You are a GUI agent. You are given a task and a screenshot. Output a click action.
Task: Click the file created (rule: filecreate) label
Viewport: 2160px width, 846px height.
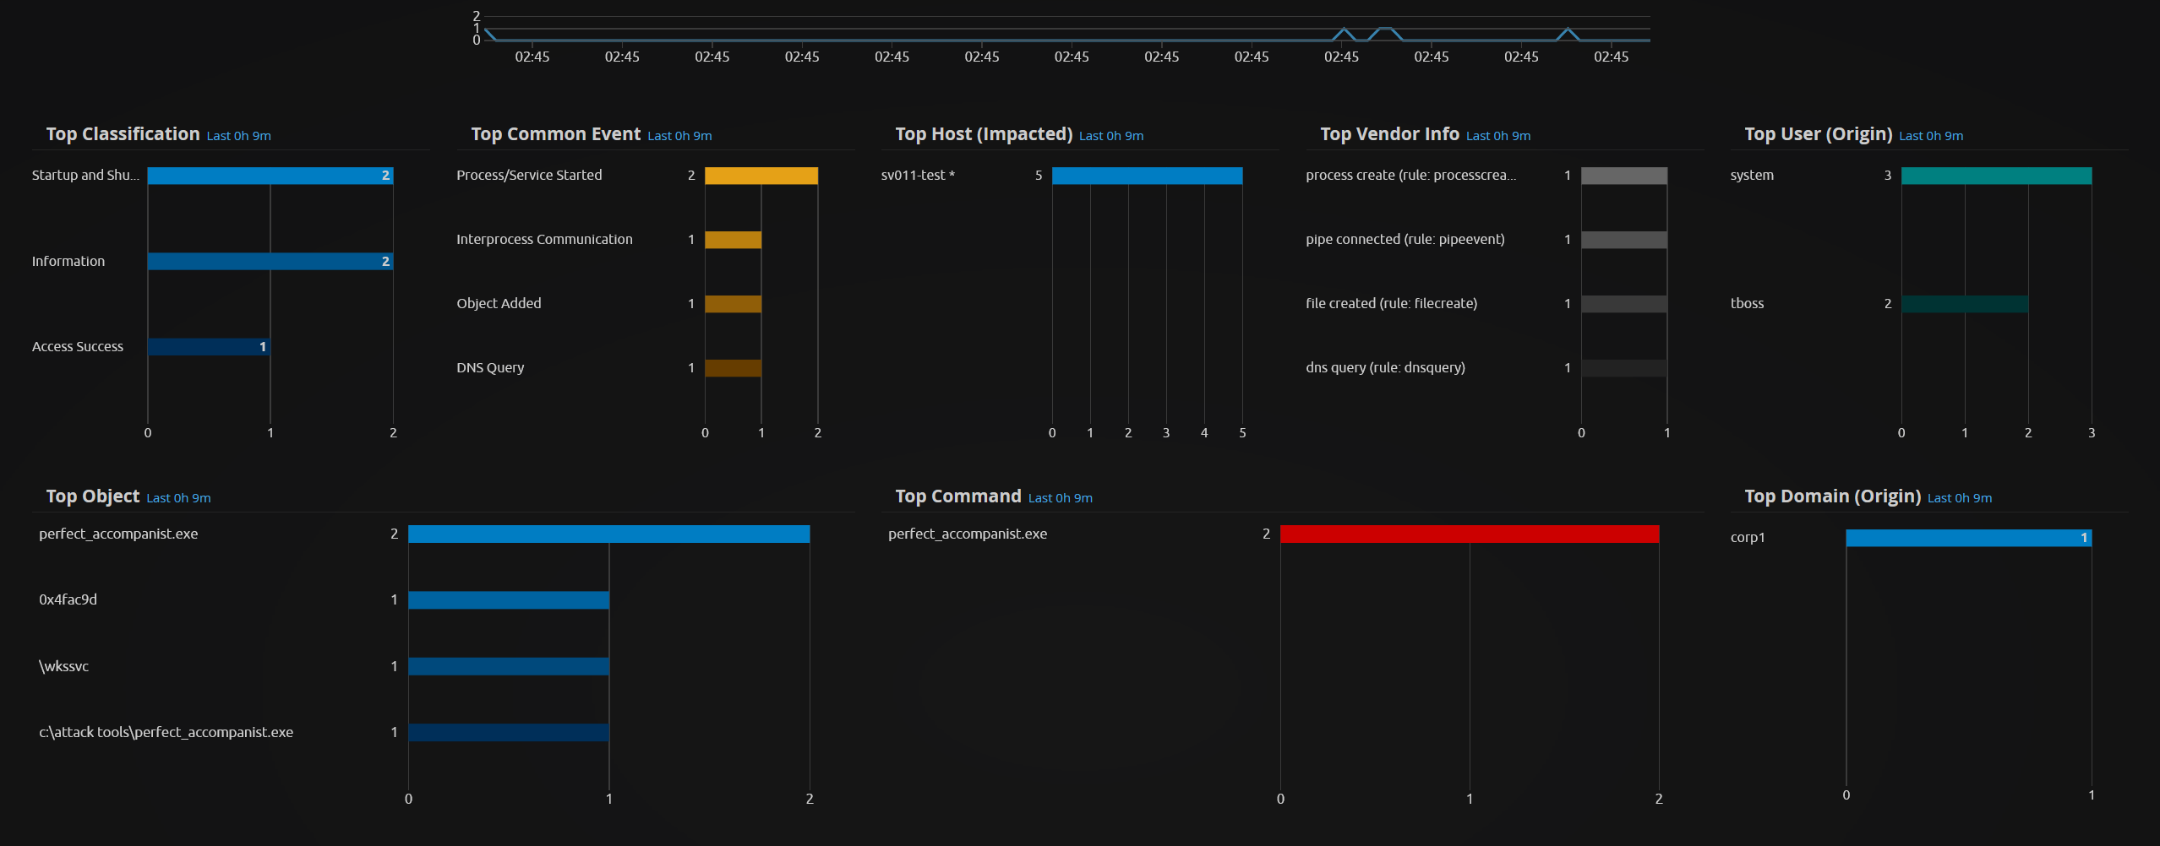tap(1391, 304)
